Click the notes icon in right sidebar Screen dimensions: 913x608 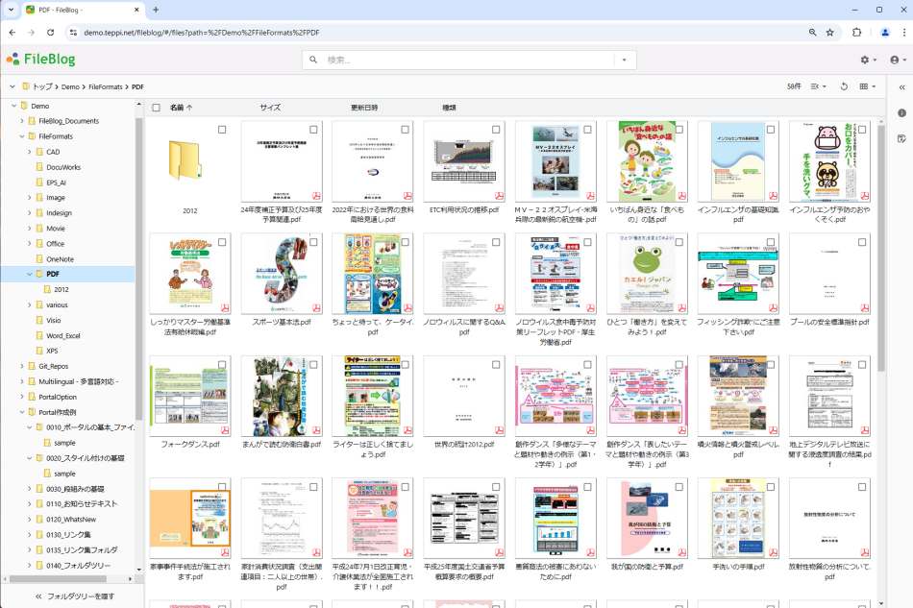pos(901,138)
